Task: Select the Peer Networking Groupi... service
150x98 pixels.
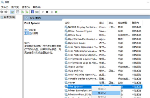Action: coord(103,51)
